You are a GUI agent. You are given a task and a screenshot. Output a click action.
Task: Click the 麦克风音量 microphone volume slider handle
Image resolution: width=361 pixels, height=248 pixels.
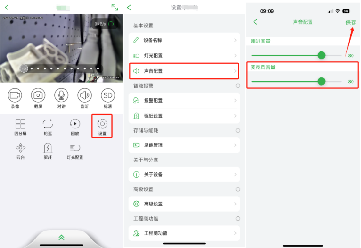coord(321,81)
